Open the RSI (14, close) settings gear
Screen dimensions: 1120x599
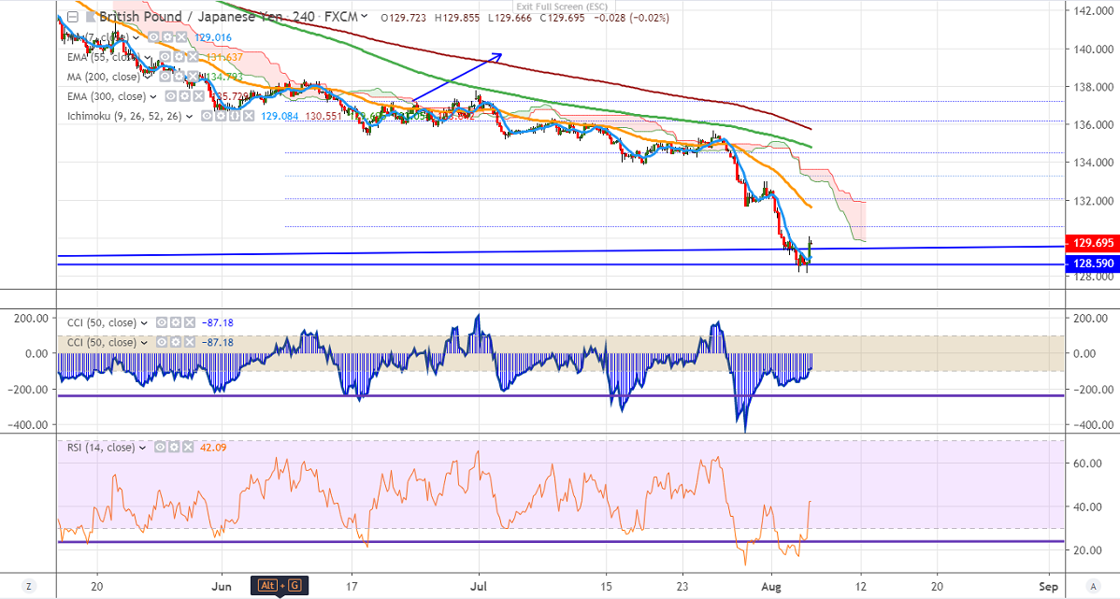pos(175,448)
